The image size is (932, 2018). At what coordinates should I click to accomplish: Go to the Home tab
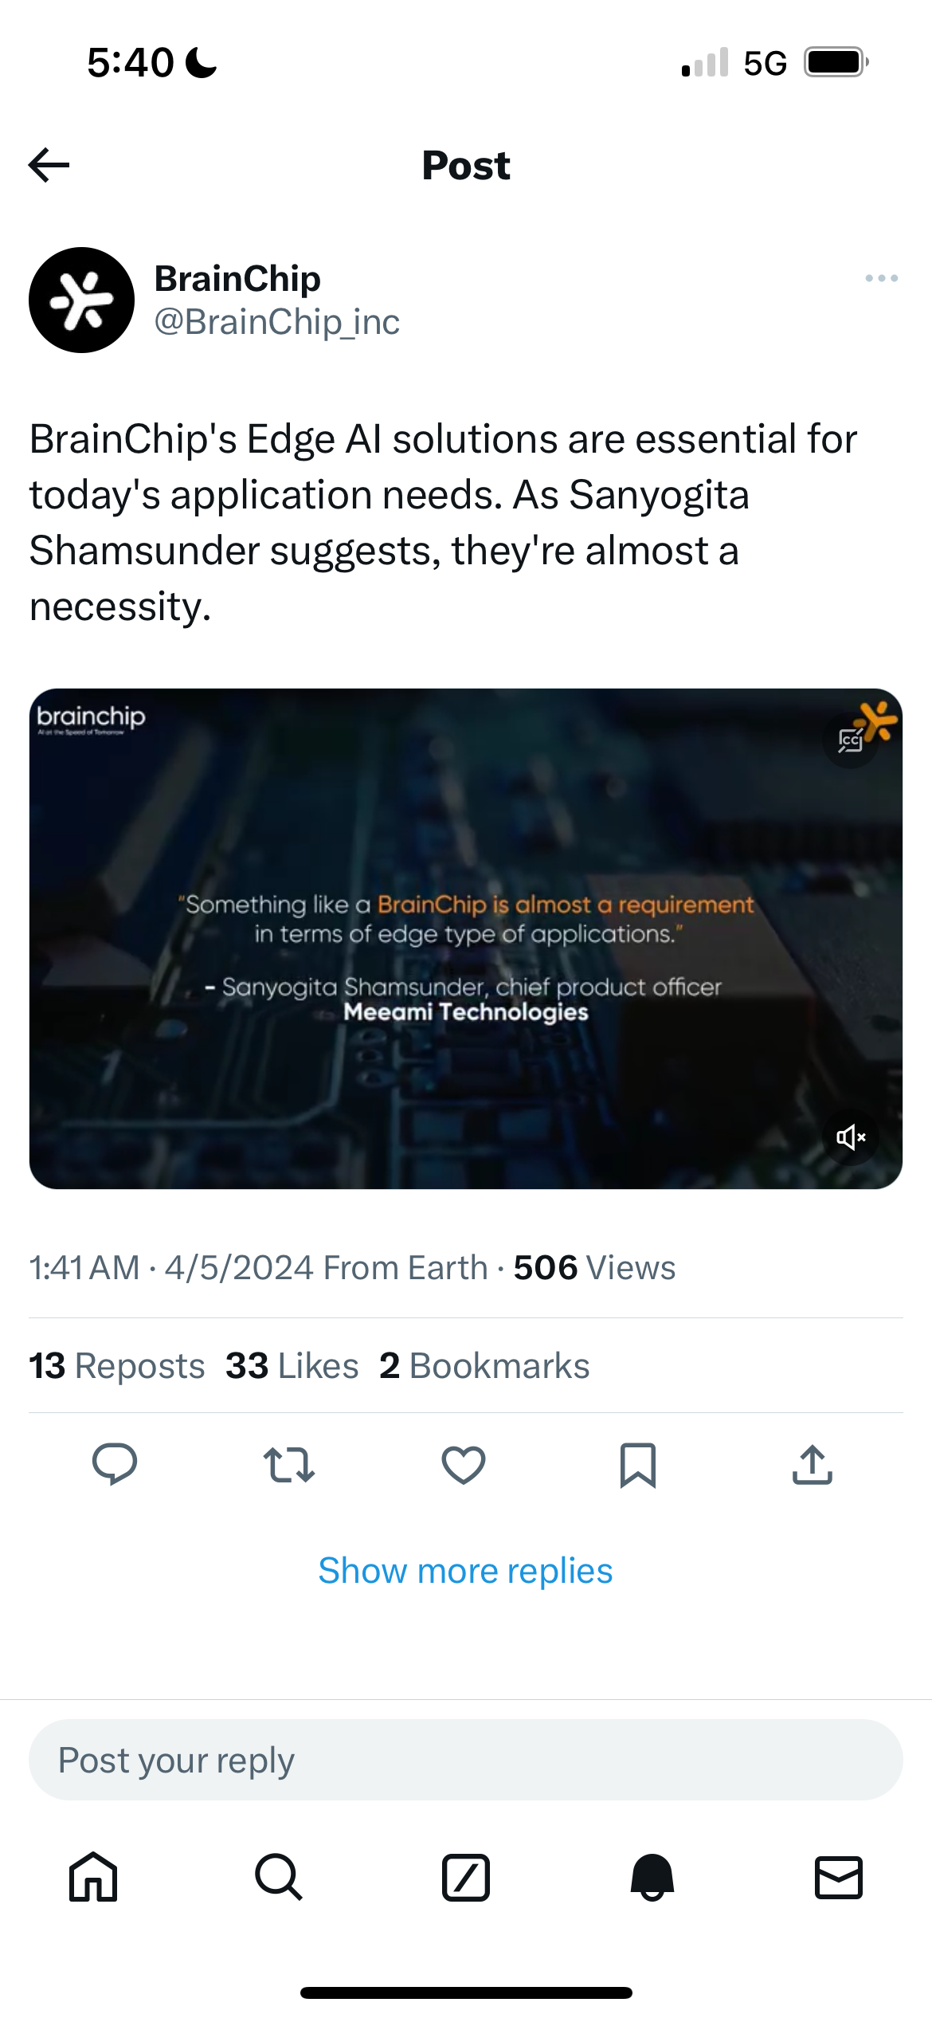click(93, 1877)
